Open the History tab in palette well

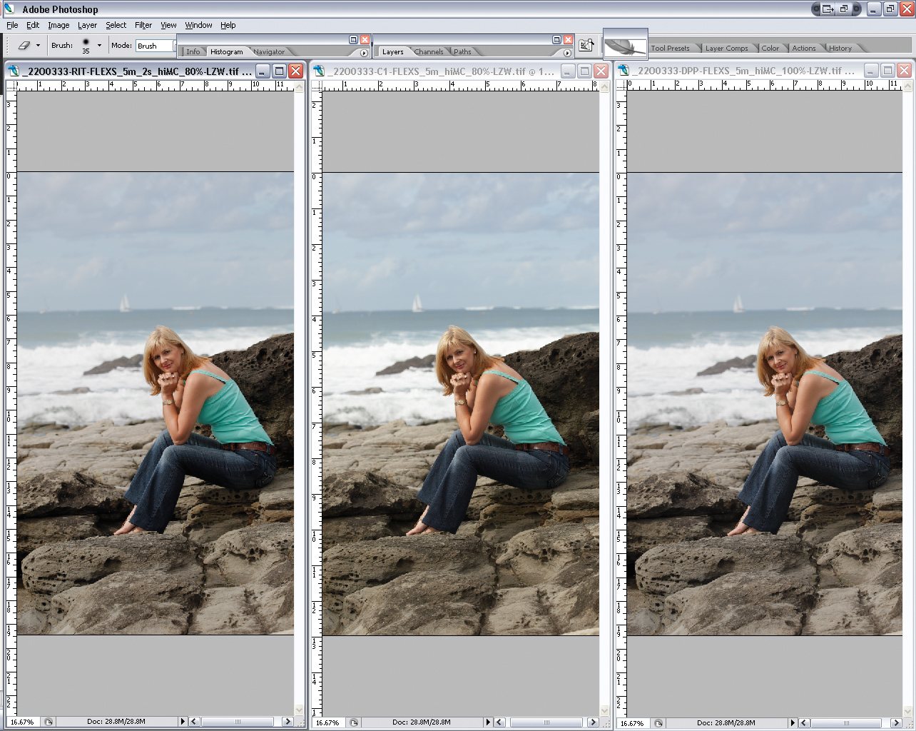pos(840,48)
